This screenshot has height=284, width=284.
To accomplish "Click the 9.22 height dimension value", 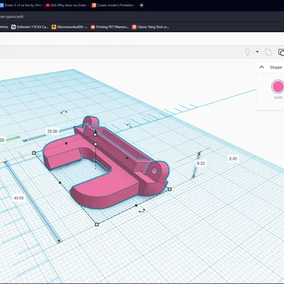I will [x=201, y=163].
